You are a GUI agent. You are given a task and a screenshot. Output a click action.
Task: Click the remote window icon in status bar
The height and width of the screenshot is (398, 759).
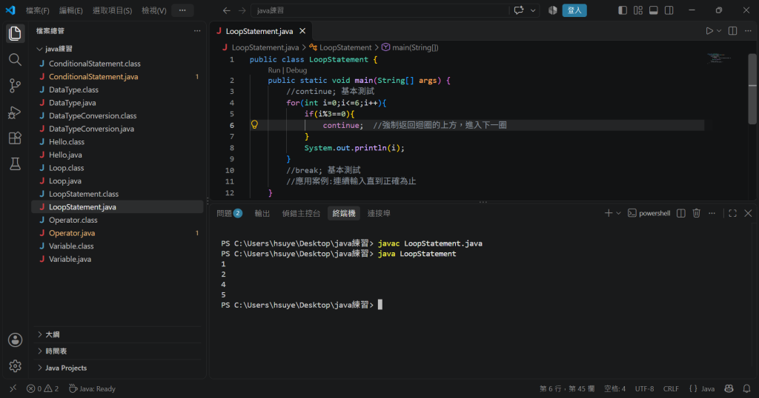13,388
